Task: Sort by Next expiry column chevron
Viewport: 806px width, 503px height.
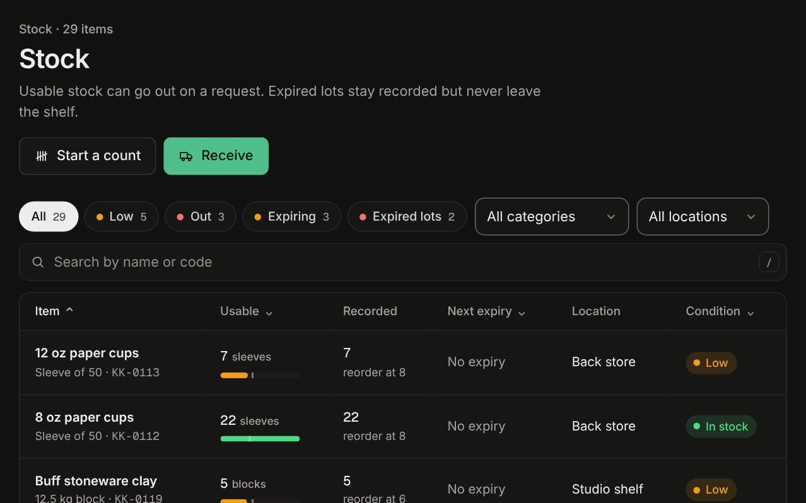Action: pyautogui.click(x=522, y=313)
